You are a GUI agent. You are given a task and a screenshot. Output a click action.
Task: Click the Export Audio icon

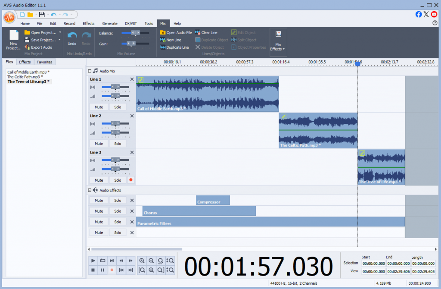(x=27, y=47)
